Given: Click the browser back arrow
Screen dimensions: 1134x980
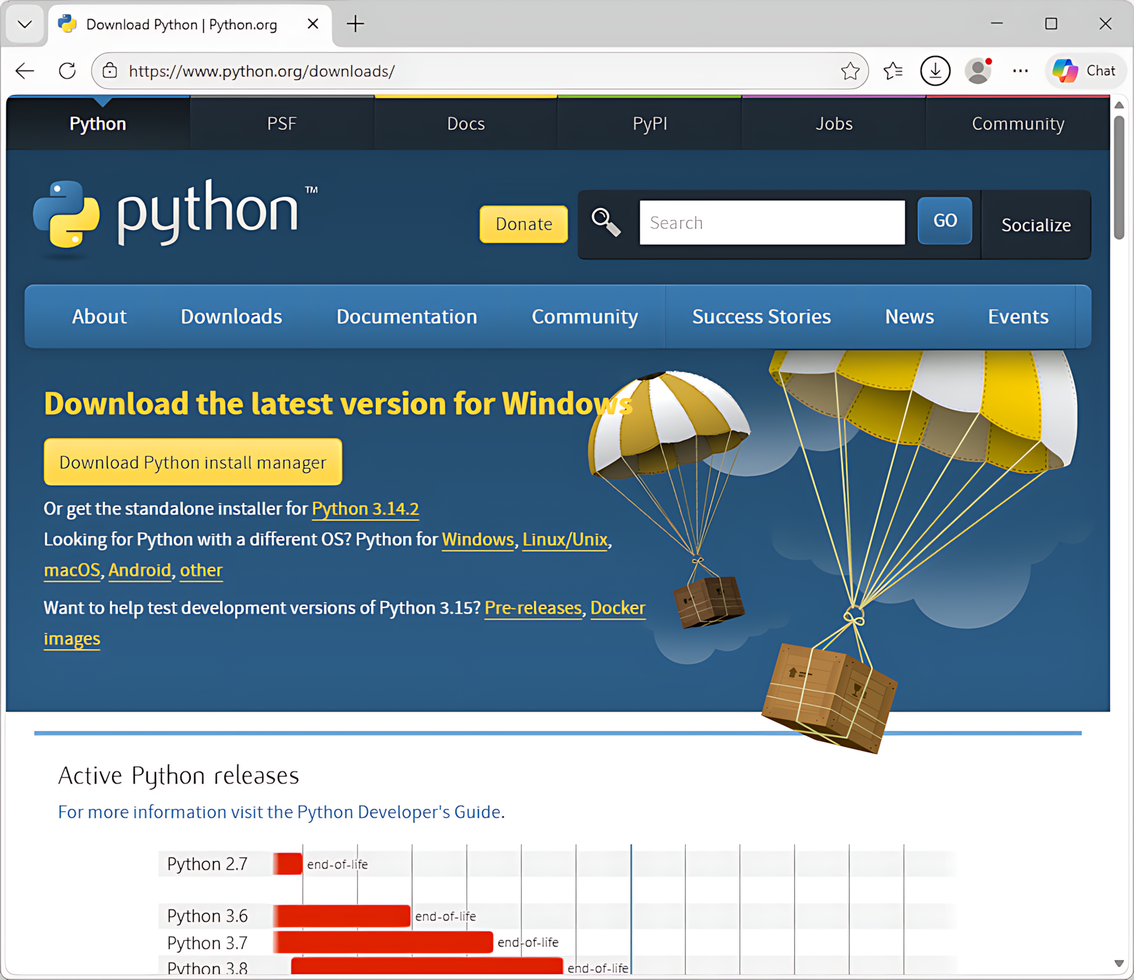Looking at the screenshot, I should 25,71.
